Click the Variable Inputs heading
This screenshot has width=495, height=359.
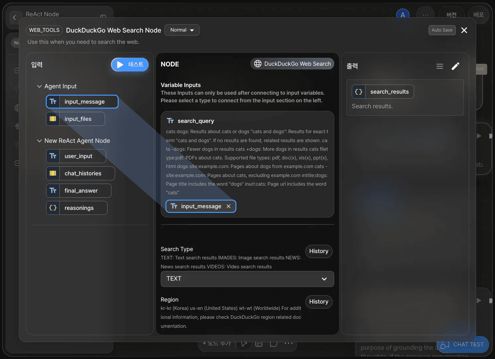click(181, 85)
